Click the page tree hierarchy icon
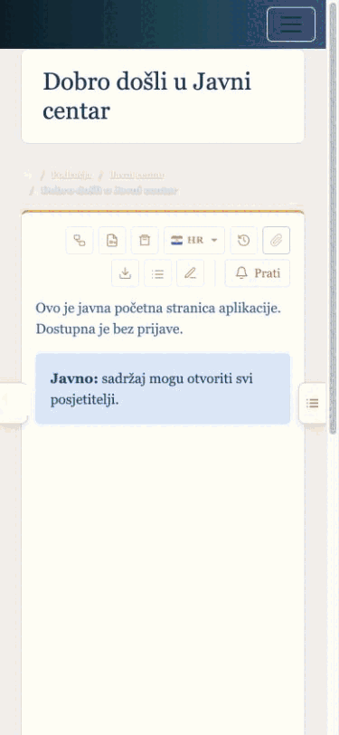The width and height of the screenshot is (339, 735). click(x=80, y=241)
